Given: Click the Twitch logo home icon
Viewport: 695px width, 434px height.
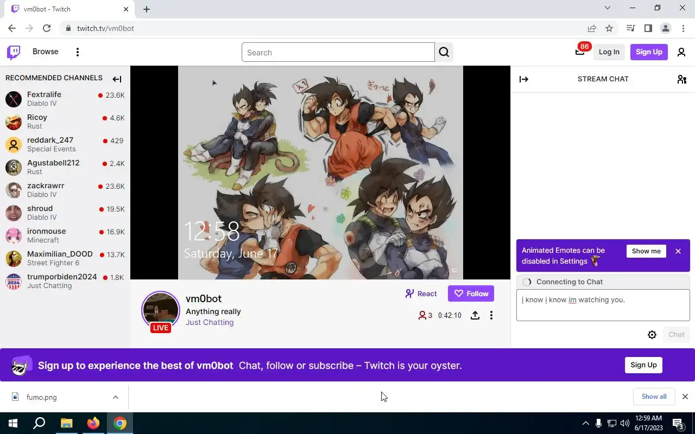Looking at the screenshot, I should pyautogui.click(x=14, y=52).
